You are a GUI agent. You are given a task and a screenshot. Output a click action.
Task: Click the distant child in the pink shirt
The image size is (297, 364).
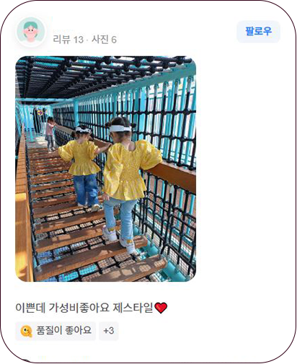(50, 134)
